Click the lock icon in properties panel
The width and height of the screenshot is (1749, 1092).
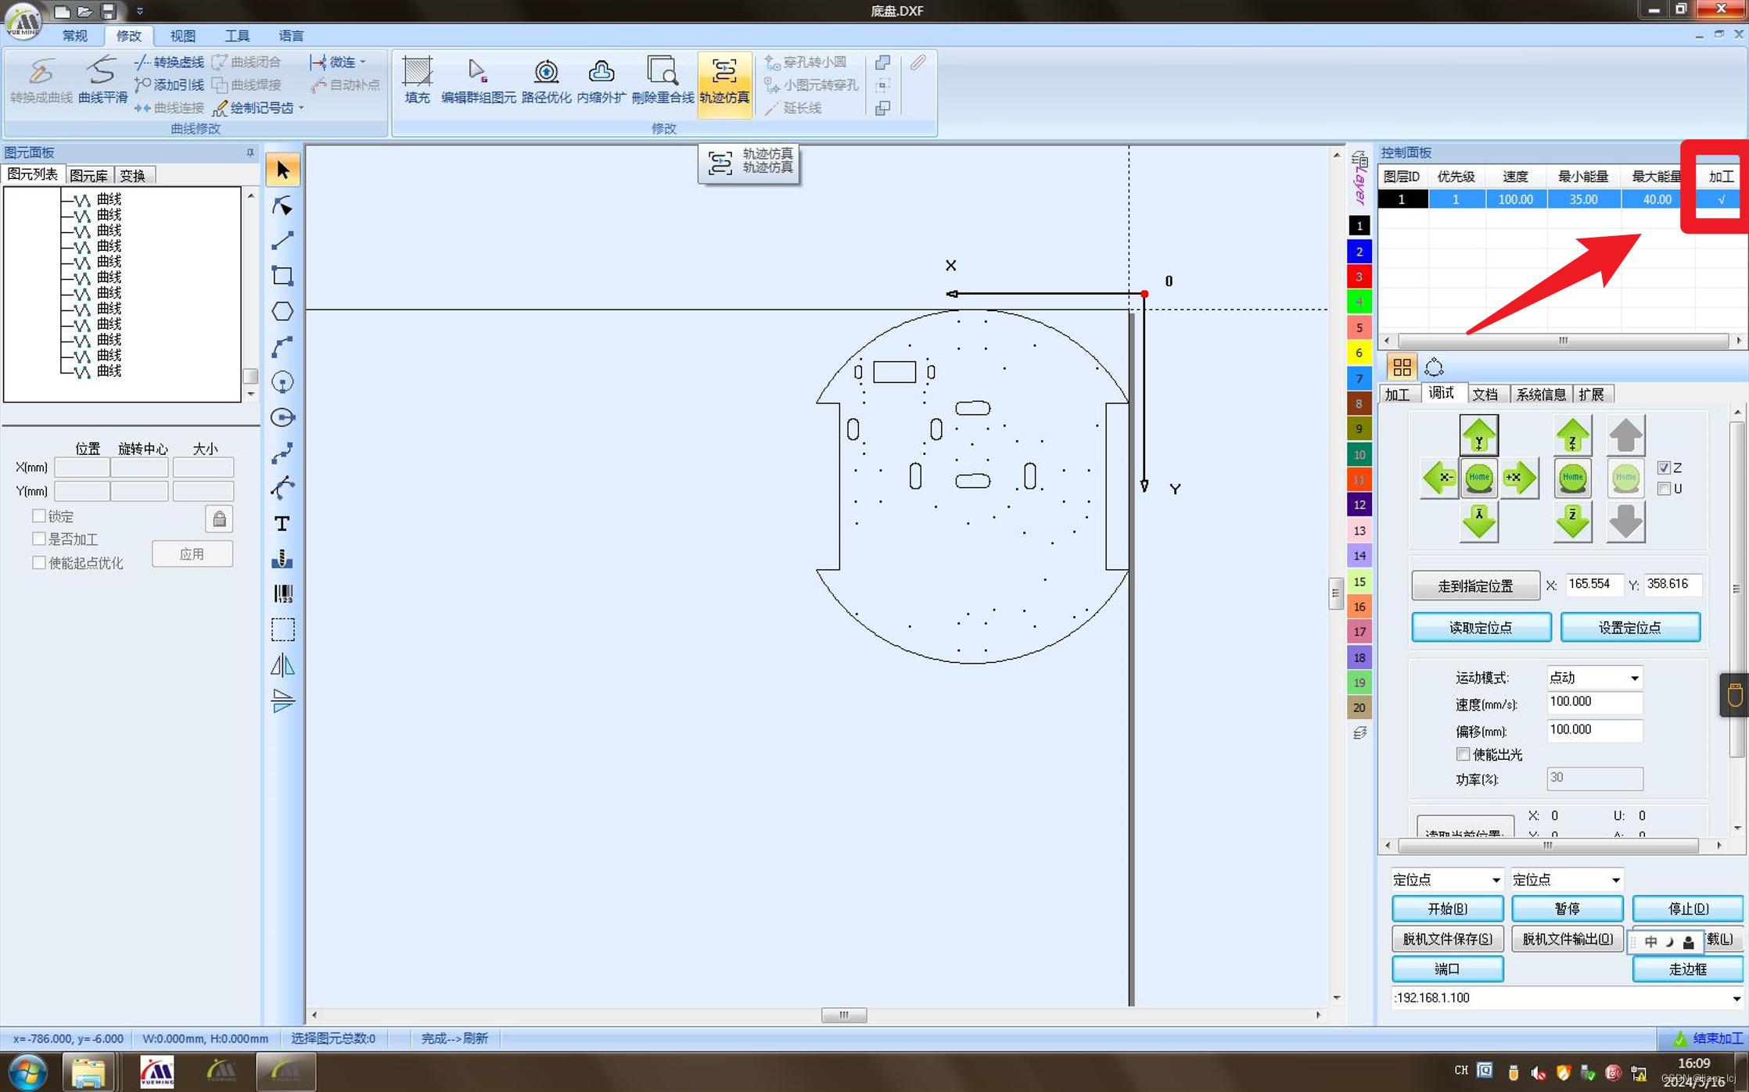pyautogui.click(x=219, y=518)
